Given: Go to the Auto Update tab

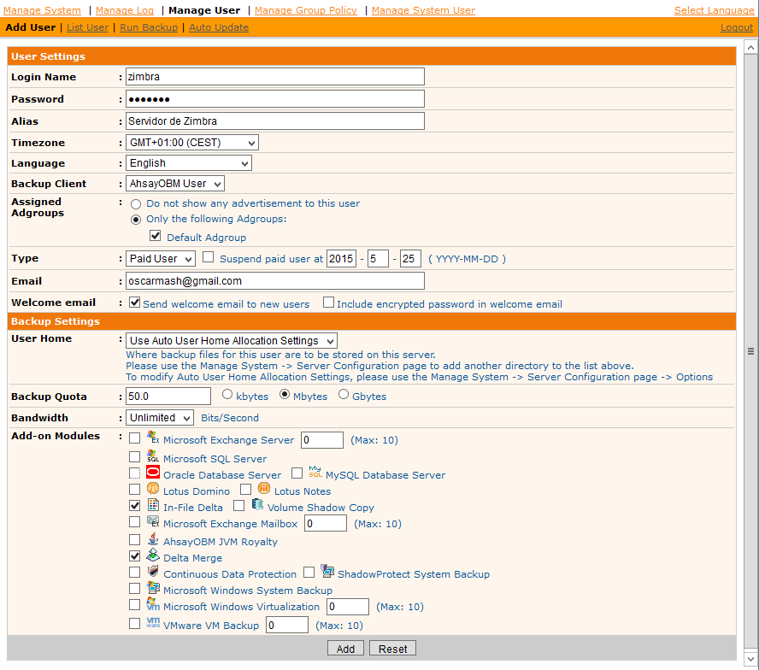Looking at the screenshot, I should tap(219, 27).
